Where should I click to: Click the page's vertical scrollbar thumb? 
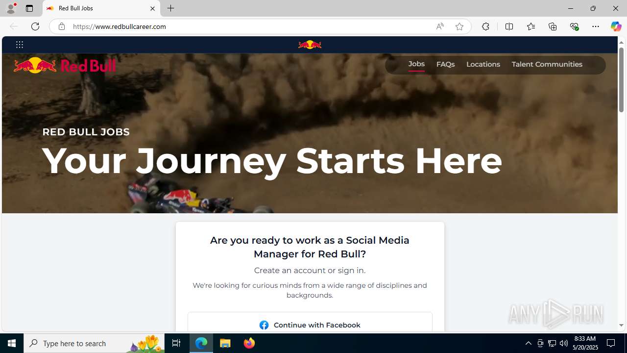coord(621,81)
